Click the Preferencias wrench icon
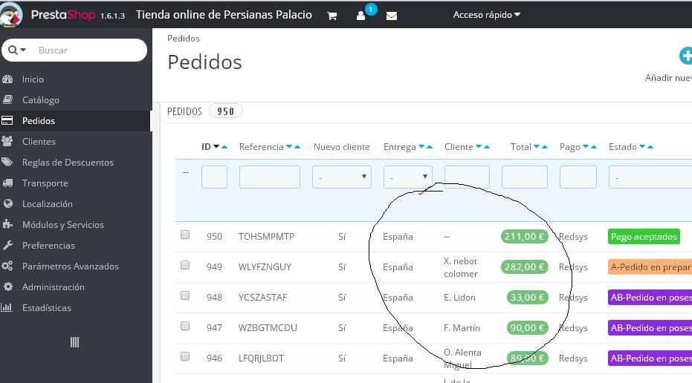This screenshot has width=692, height=383. pos(7,245)
